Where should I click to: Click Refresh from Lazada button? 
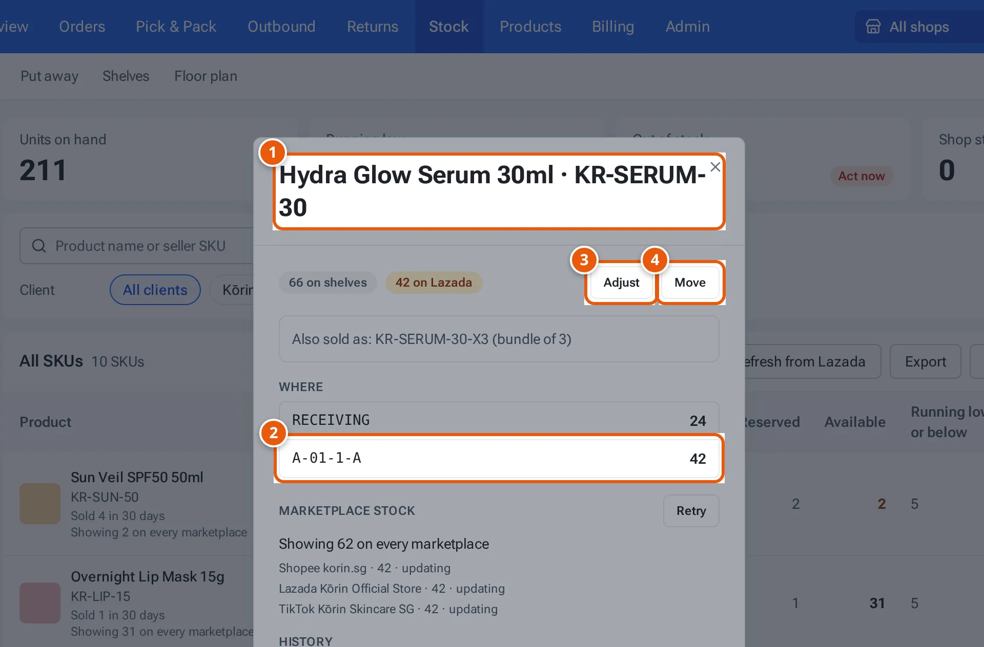coord(812,361)
